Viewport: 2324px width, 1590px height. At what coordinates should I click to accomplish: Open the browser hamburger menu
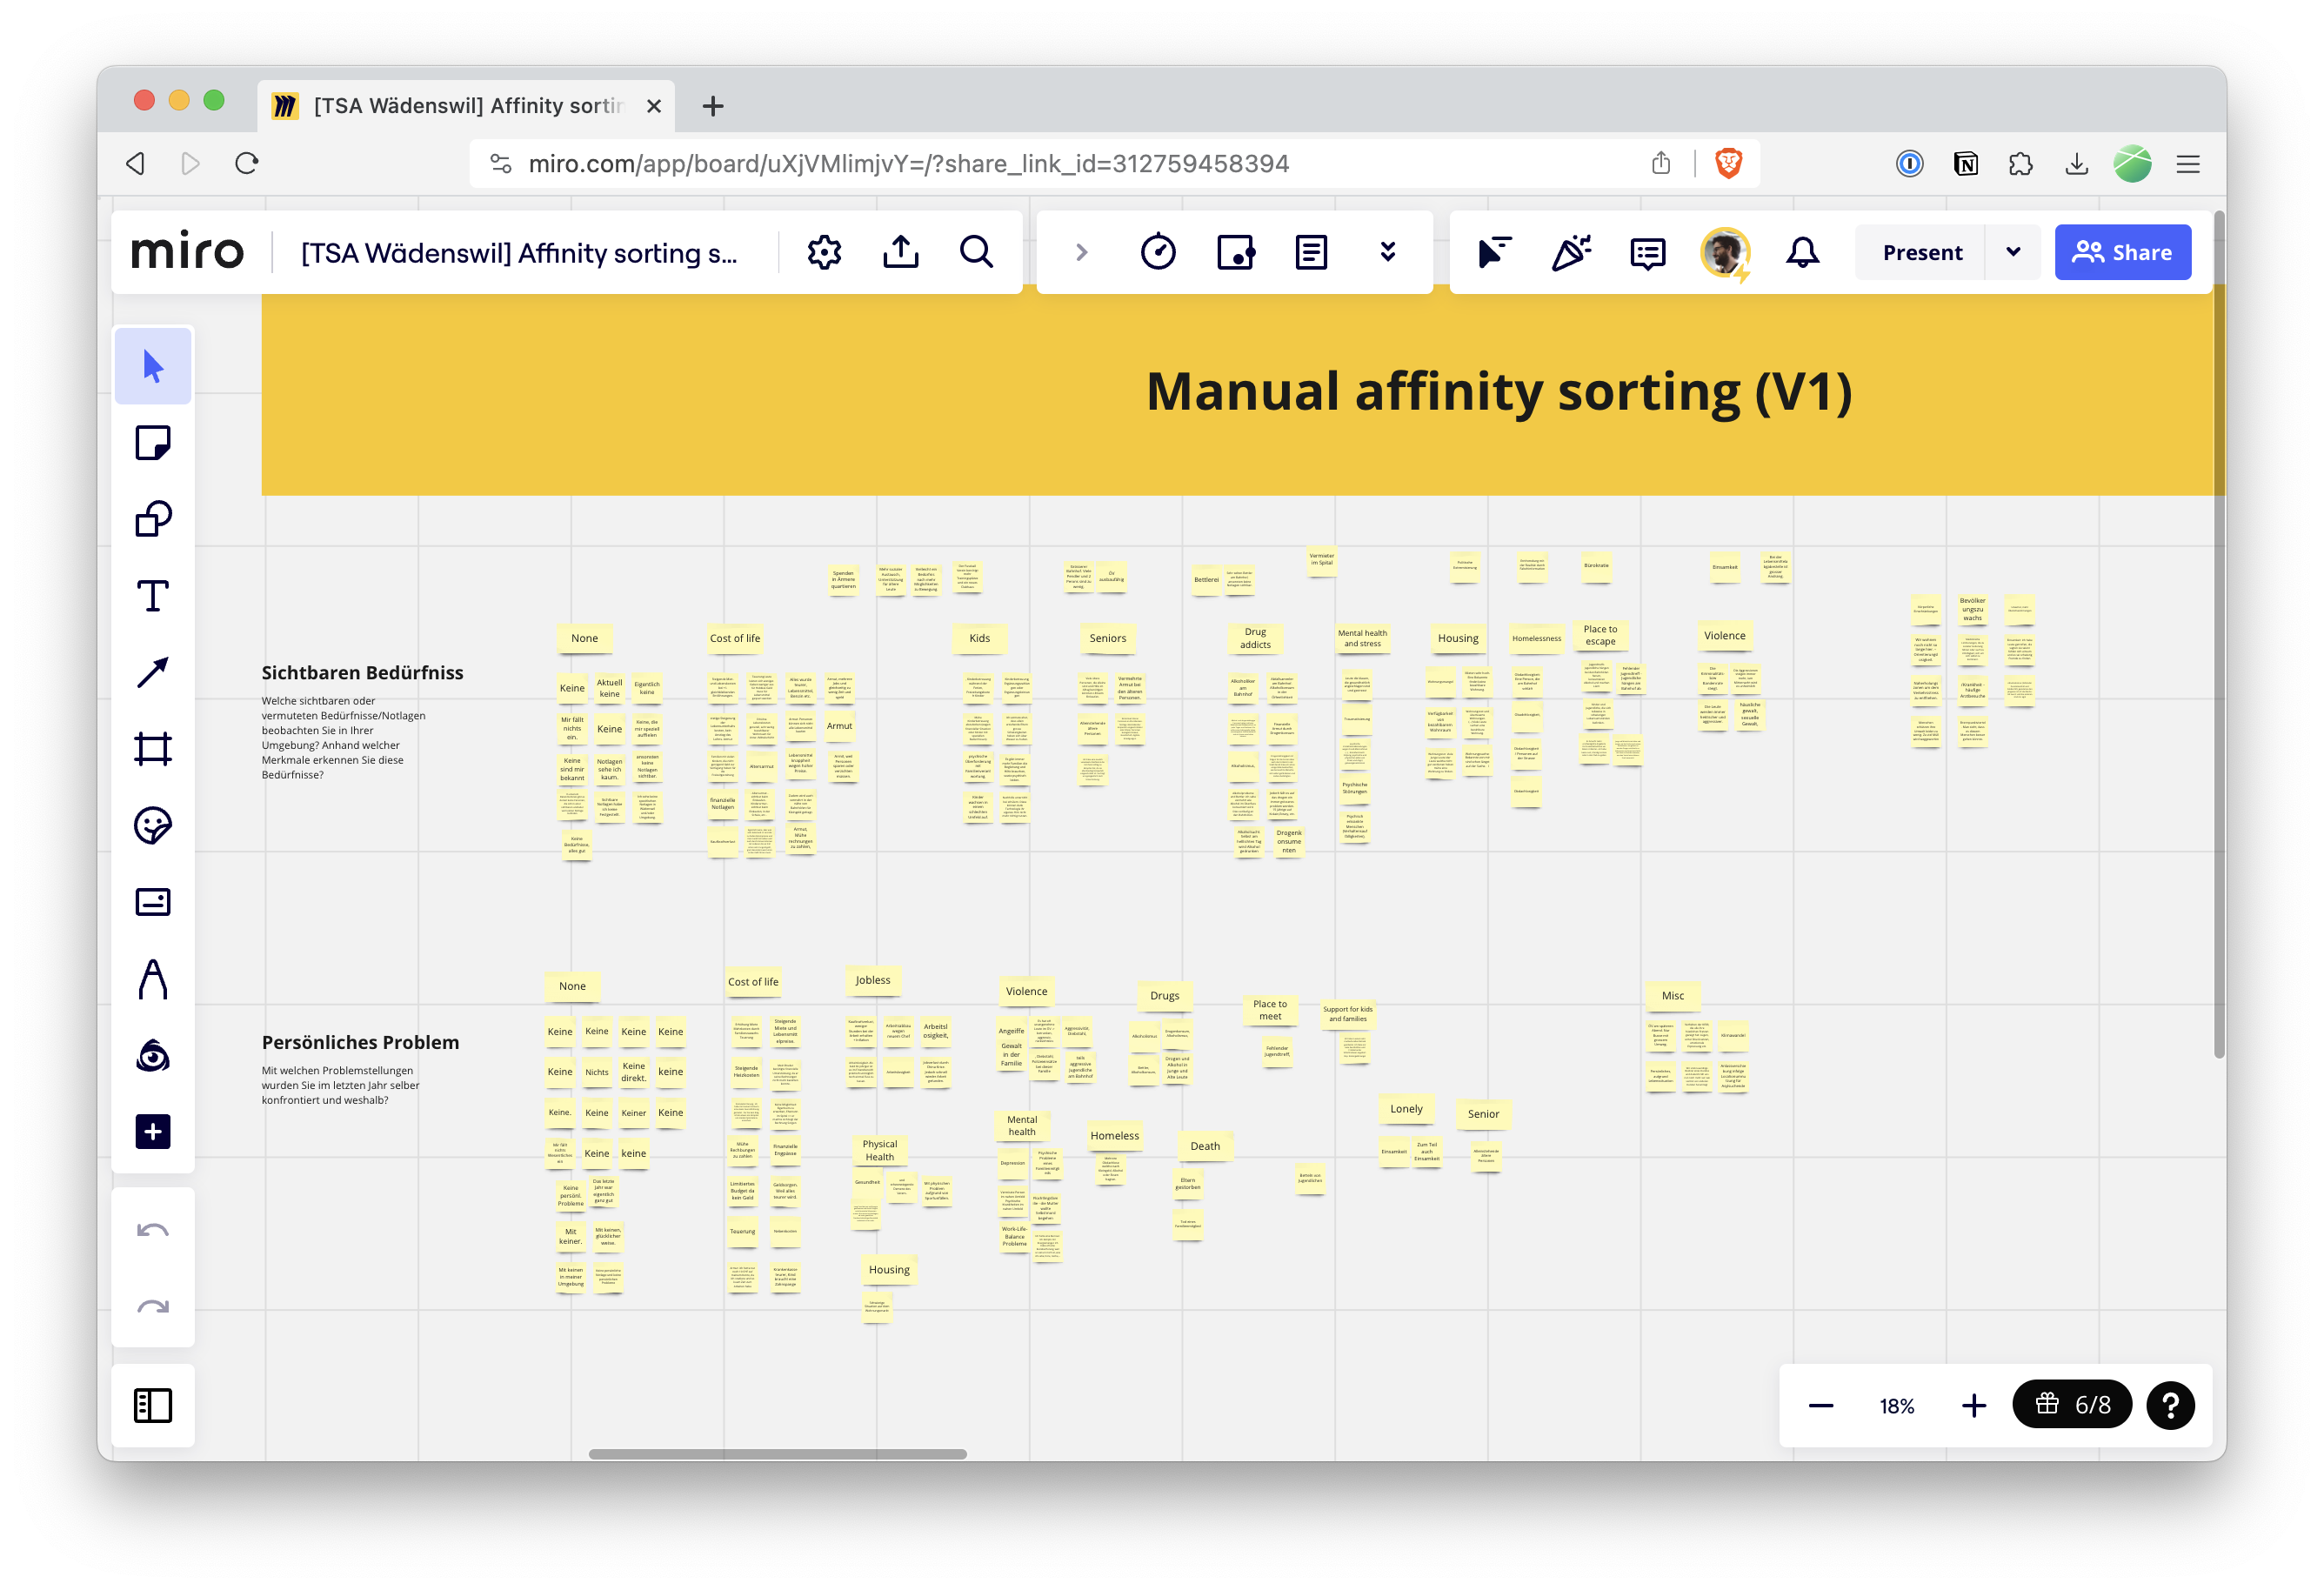coord(2187,163)
